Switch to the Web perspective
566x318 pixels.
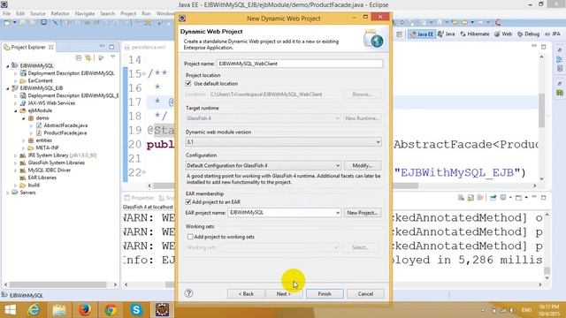(503, 34)
